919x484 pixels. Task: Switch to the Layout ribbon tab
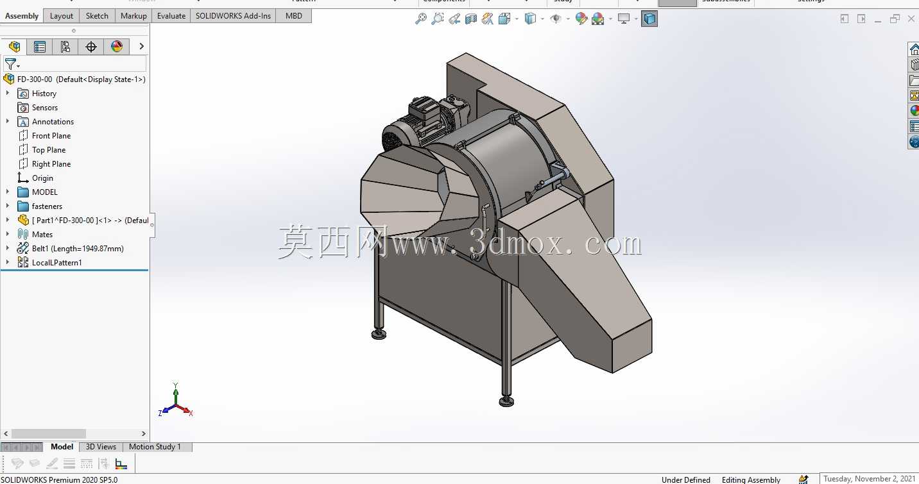tap(62, 16)
